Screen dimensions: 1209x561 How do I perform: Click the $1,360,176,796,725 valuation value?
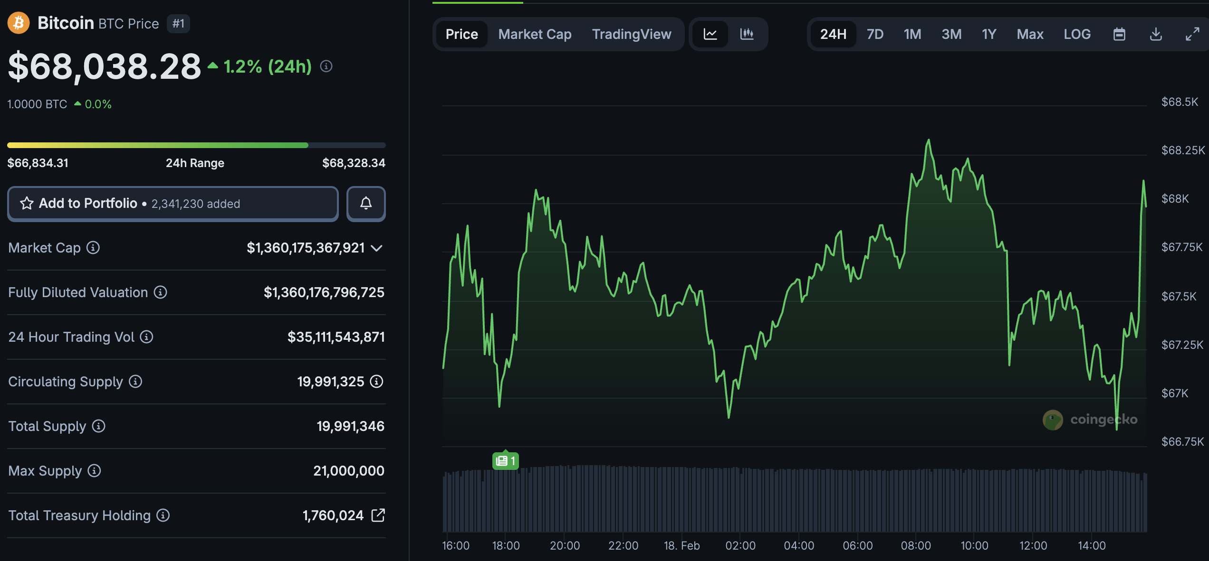(x=324, y=292)
